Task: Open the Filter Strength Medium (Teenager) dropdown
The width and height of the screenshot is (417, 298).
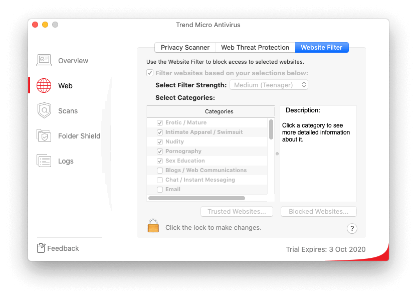Action: pos(269,85)
